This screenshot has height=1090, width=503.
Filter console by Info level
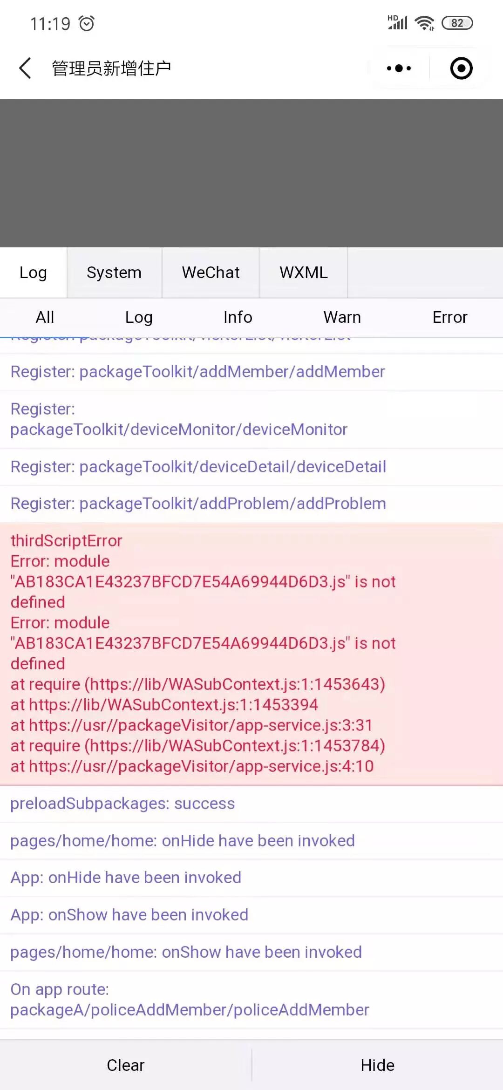tap(238, 317)
